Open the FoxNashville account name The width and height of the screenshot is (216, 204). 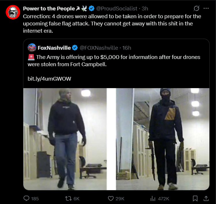click(54, 48)
